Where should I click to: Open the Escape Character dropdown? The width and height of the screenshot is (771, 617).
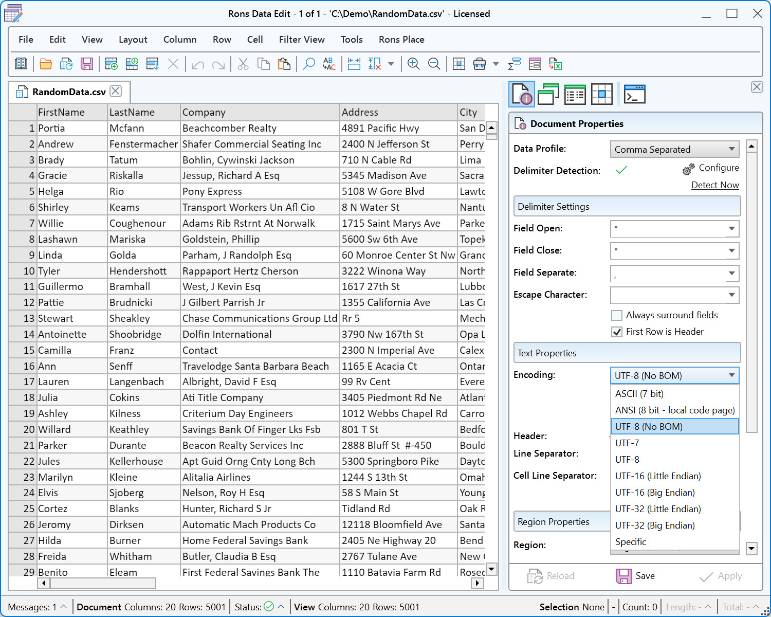tap(731, 295)
